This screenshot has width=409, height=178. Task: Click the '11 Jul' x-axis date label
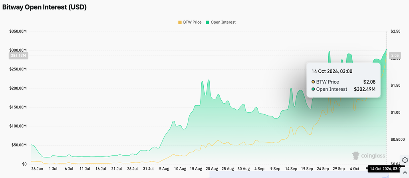point(85,169)
